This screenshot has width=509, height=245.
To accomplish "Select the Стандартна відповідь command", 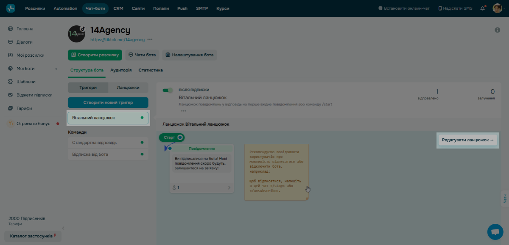I will (108, 143).
